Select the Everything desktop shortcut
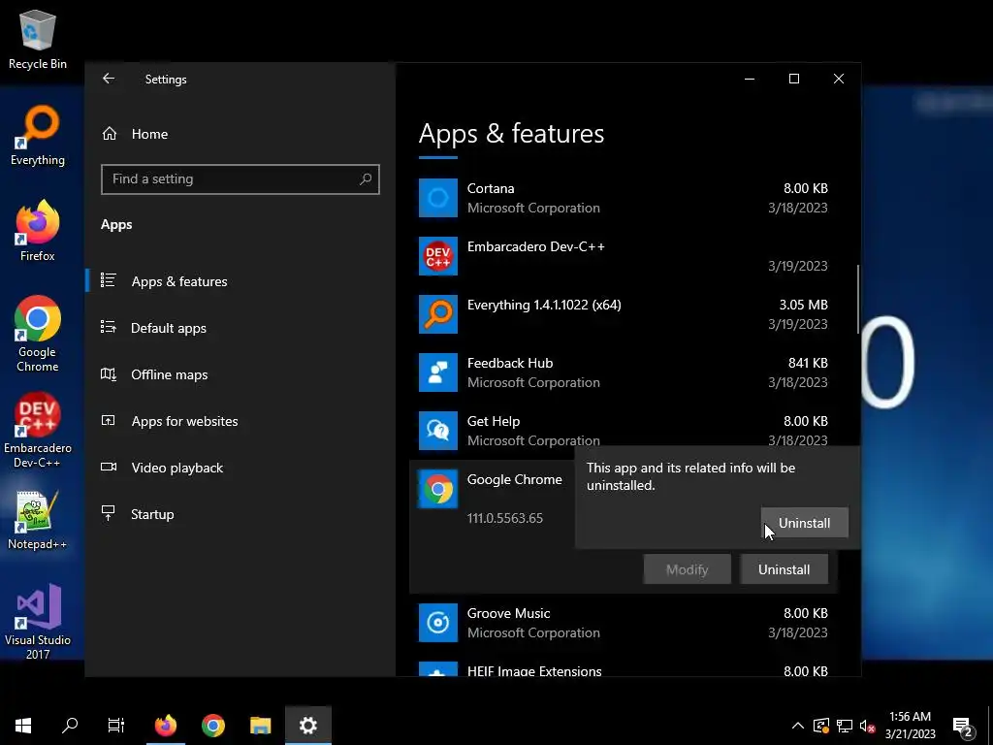Image resolution: width=993 pixels, height=745 pixels. point(38,135)
